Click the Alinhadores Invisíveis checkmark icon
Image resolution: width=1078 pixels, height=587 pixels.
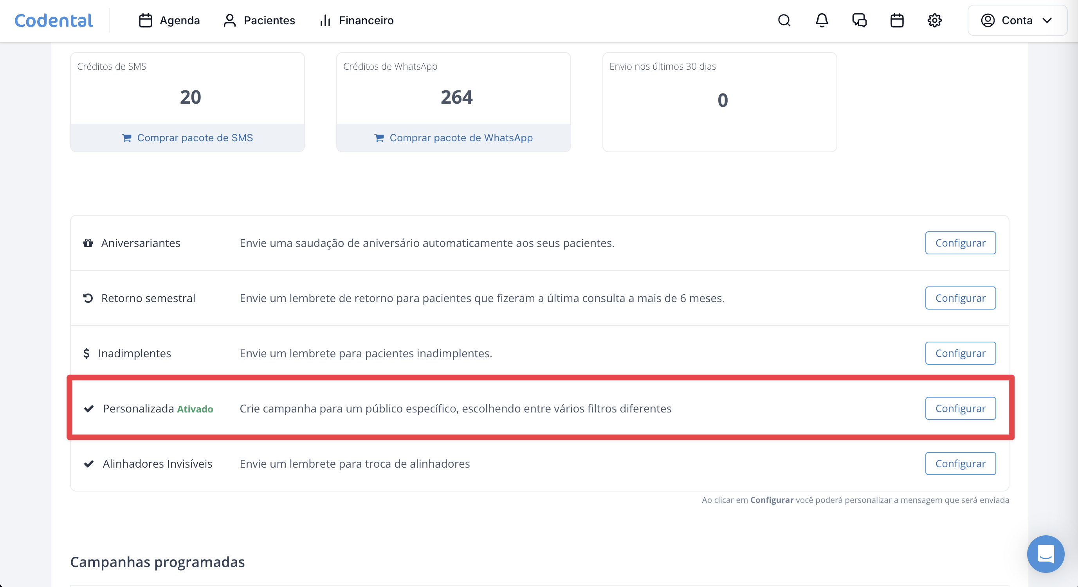[89, 464]
